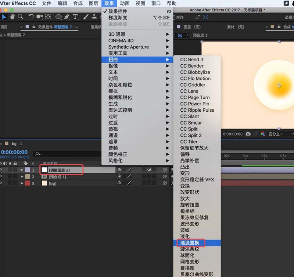294x277 pixels.
Task: Toggle adjustment layer switch on 调整图层 2
Action: click(149, 170)
